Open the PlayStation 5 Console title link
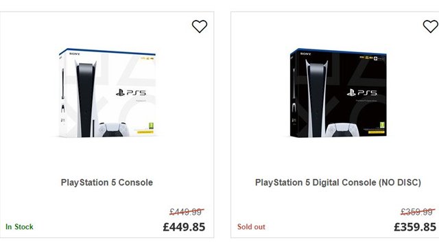439x247 pixels. point(107,183)
